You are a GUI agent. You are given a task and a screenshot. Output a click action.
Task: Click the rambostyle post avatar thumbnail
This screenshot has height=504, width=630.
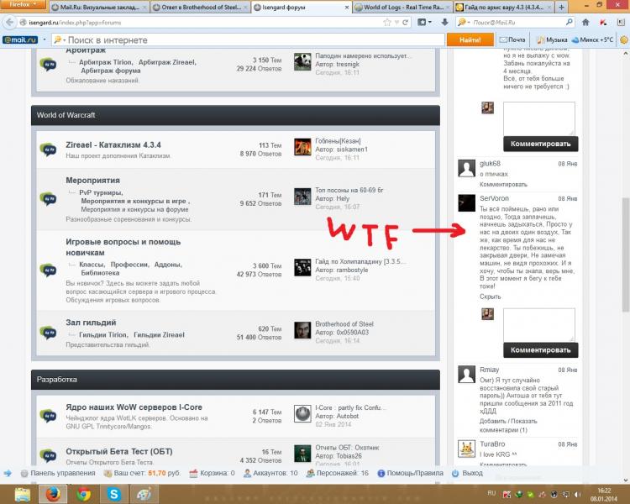click(302, 268)
